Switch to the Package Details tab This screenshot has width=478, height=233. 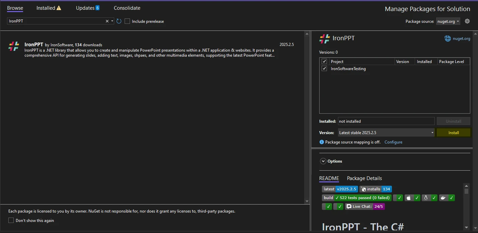coord(364,178)
